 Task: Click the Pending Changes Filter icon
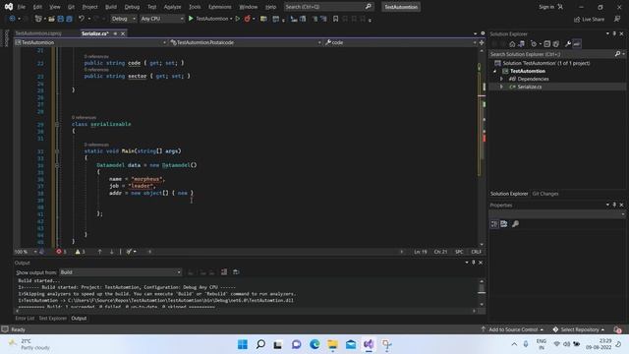pos(533,43)
